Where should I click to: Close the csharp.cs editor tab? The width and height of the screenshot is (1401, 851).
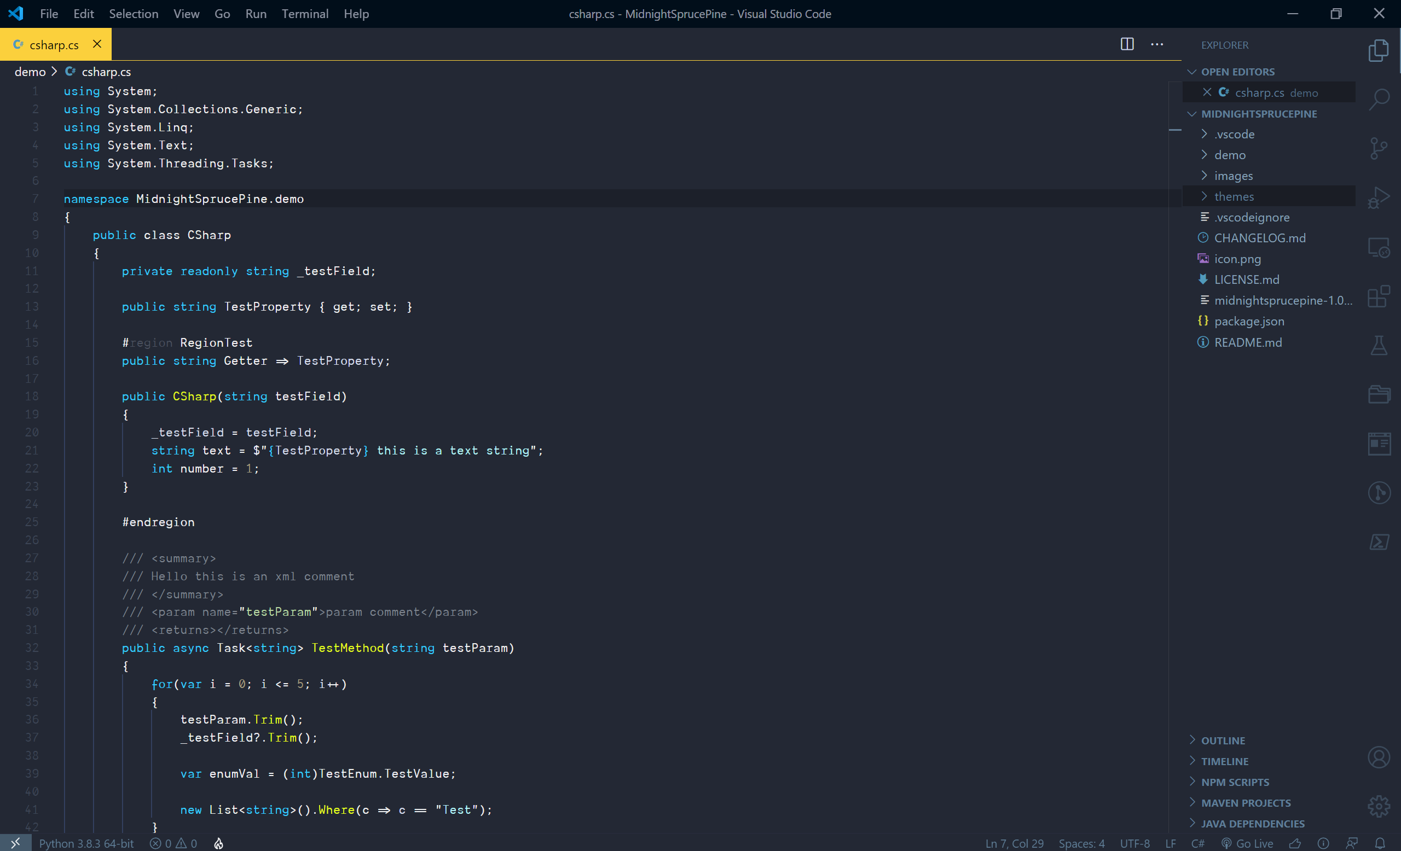(x=97, y=44)
